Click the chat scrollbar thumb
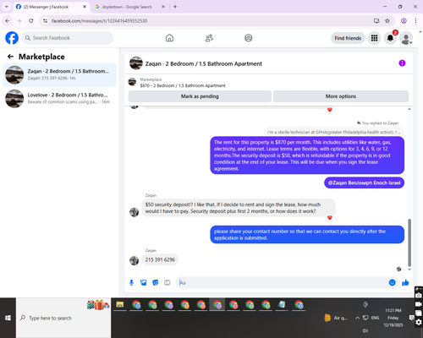Image resolution: width=423 pixels, height=338 pixels. coord(409,243)
